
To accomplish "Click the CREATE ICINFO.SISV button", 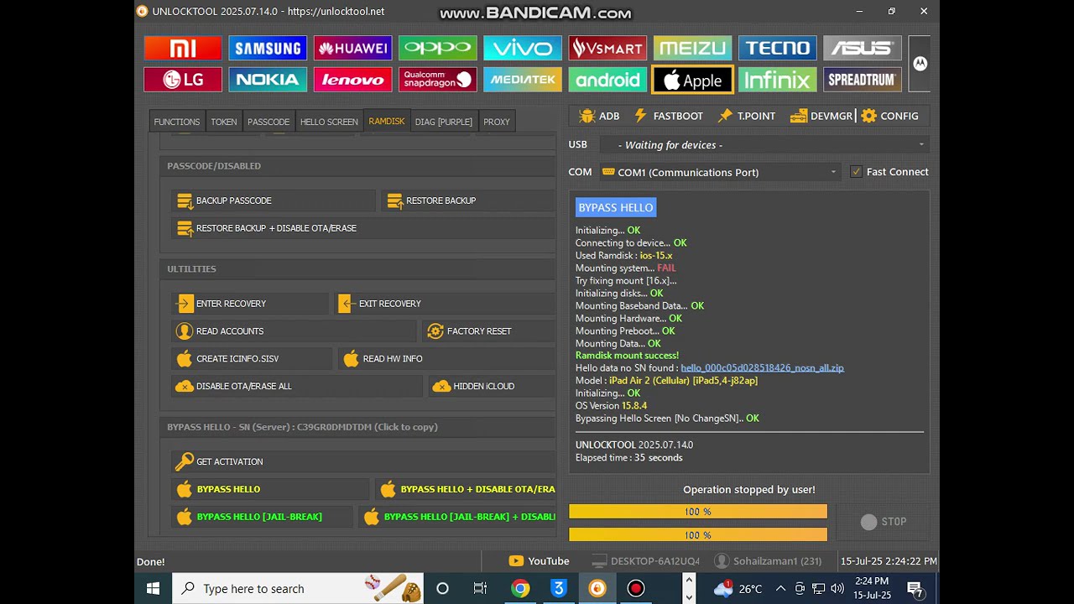I will (252, 359).
